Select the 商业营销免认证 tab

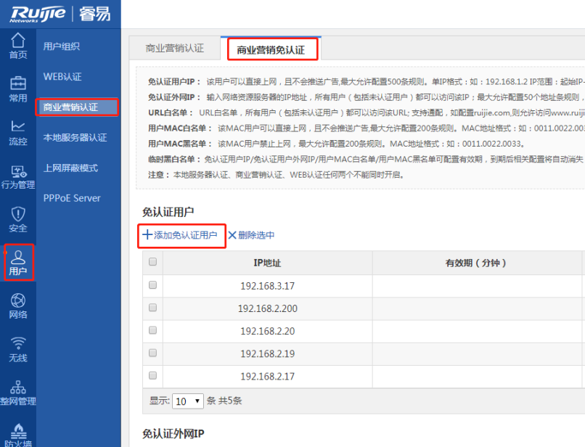274,48
